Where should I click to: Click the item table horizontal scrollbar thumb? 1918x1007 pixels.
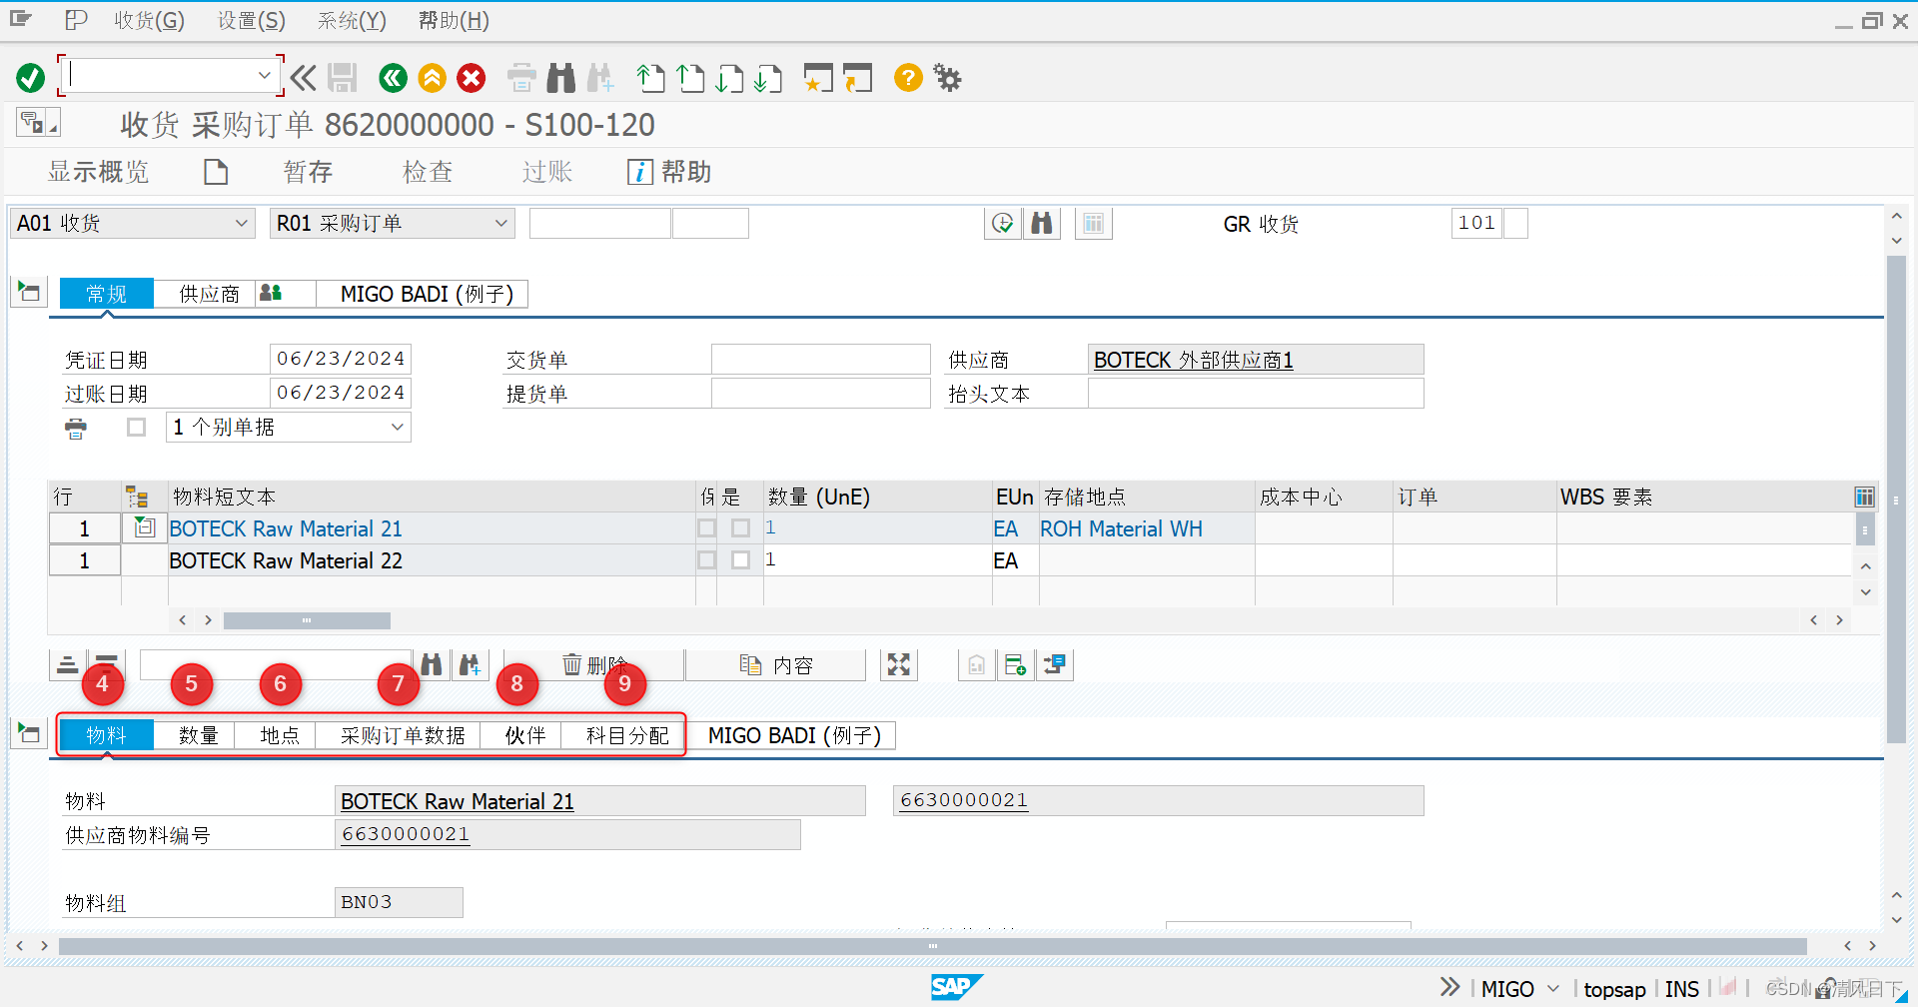307,620
